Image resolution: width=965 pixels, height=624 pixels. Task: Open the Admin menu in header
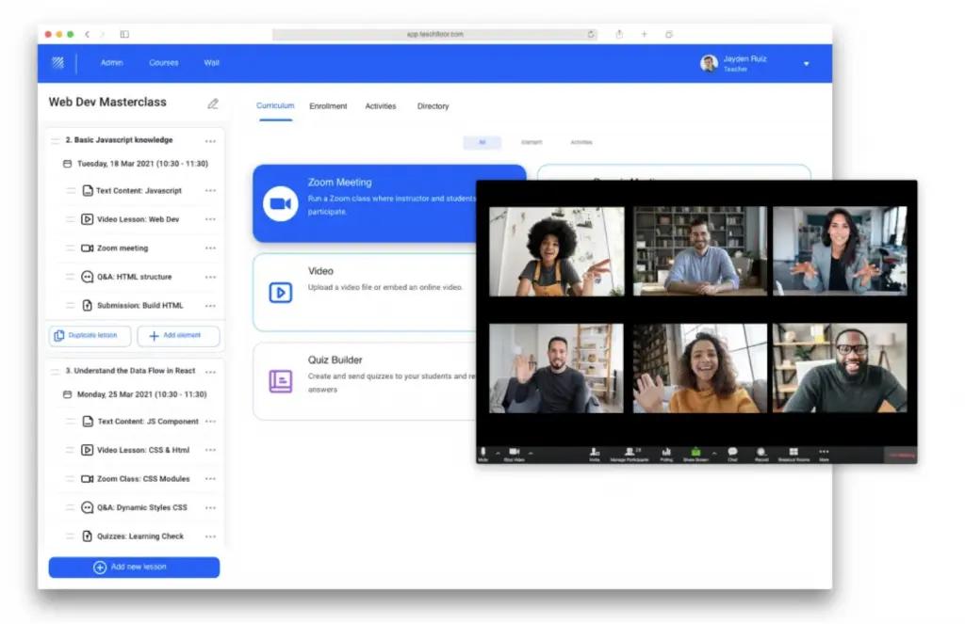[x=111, y=63]
